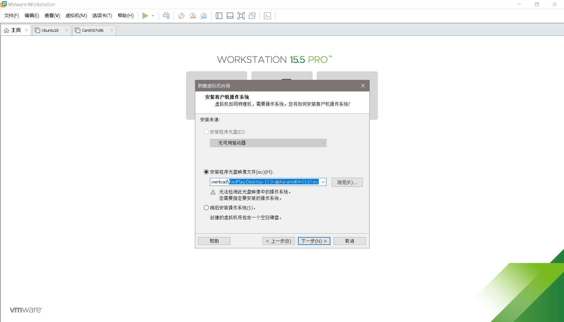
Task: Click the 帮助 button in the wizard
Action: coord(214,241)
